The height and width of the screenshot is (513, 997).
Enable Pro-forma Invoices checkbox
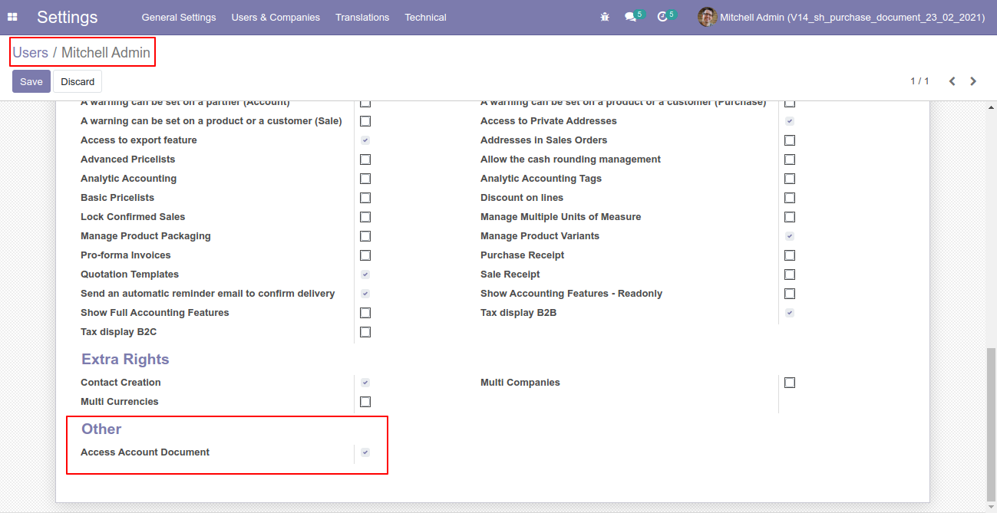point(365,255)
